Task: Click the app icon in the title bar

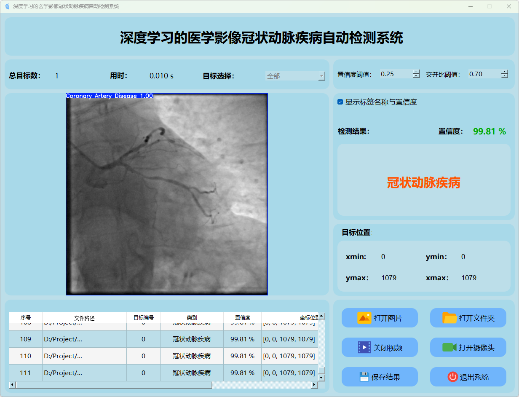Action: click(x=7, y=6)
